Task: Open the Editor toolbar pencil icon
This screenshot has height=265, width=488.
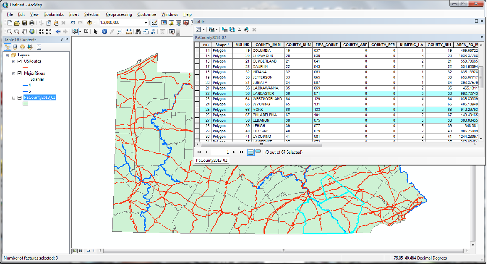Action: [154, 23]
